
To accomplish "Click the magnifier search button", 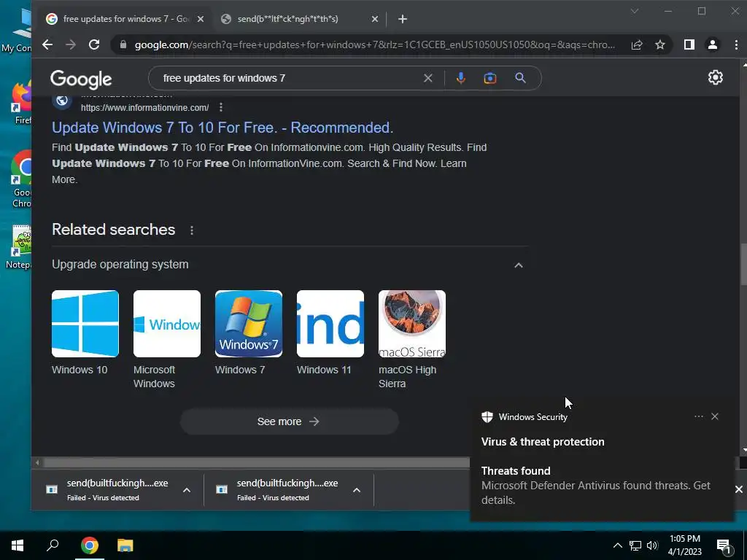I will click(520, 78).
